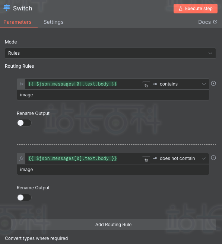Click the flask icon on Execute step

pos(181,9)
